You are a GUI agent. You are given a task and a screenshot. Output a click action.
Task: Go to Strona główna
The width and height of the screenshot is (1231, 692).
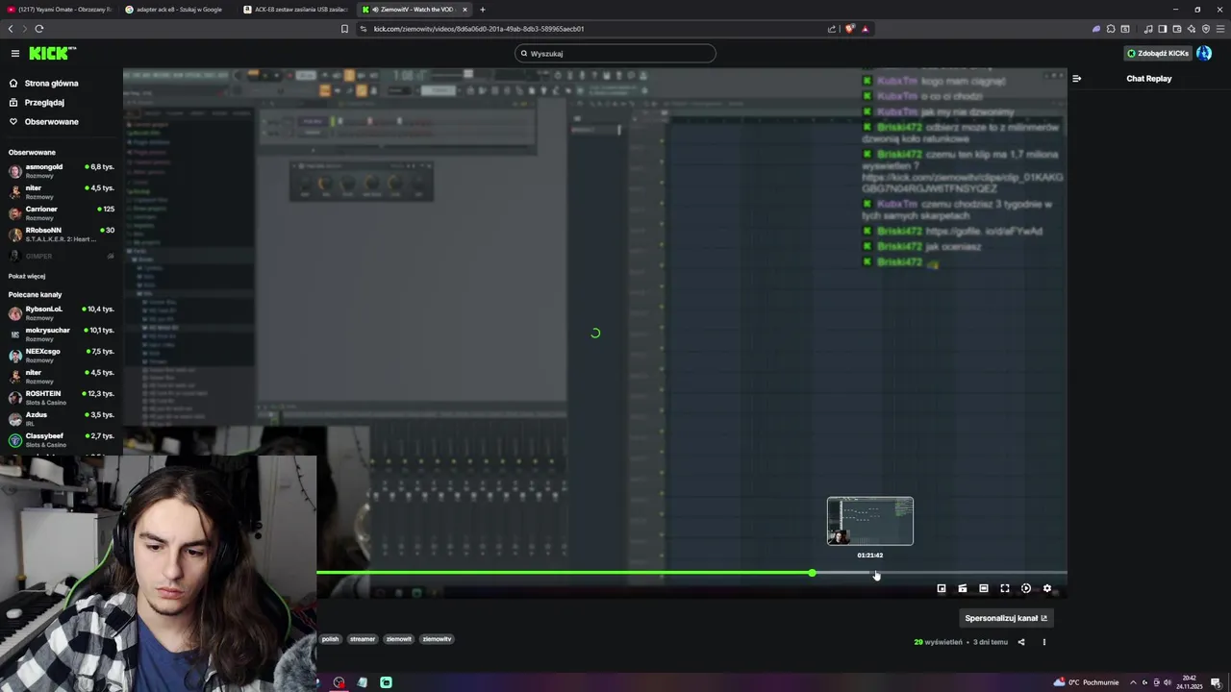[x=44, y=84]
